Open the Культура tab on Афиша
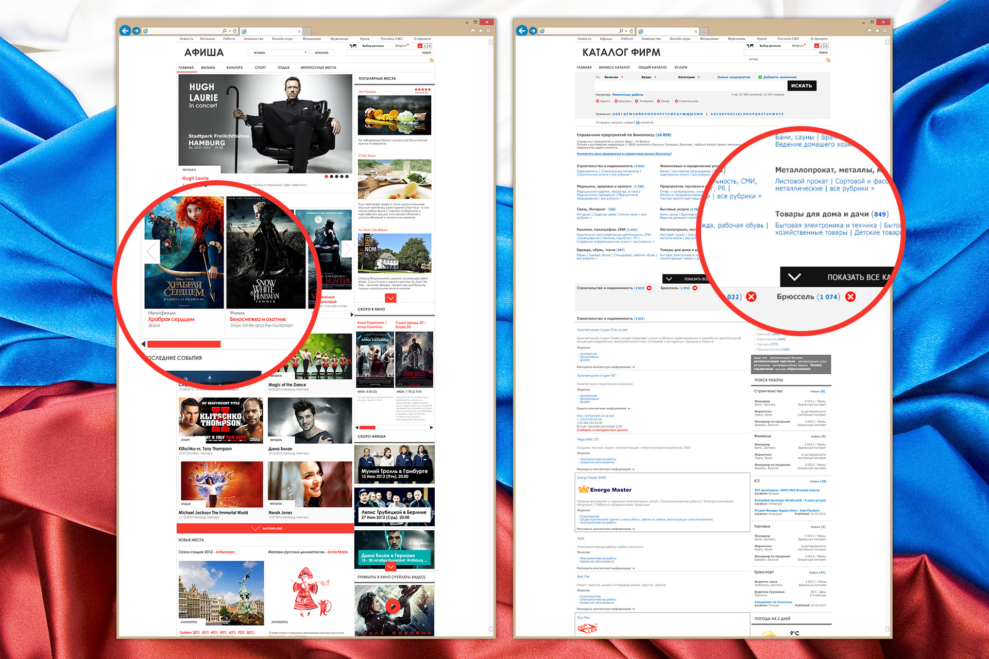This screenshot has width=989, height=659. pos(234,68)
